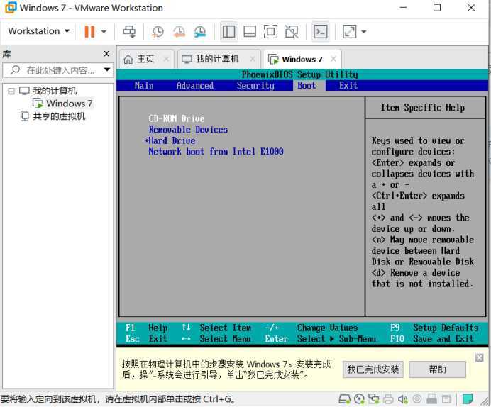Viewport: 491px width, 407px height.
Task: Toggle the thumbnail bar view
Action: [x=250, y=31]
